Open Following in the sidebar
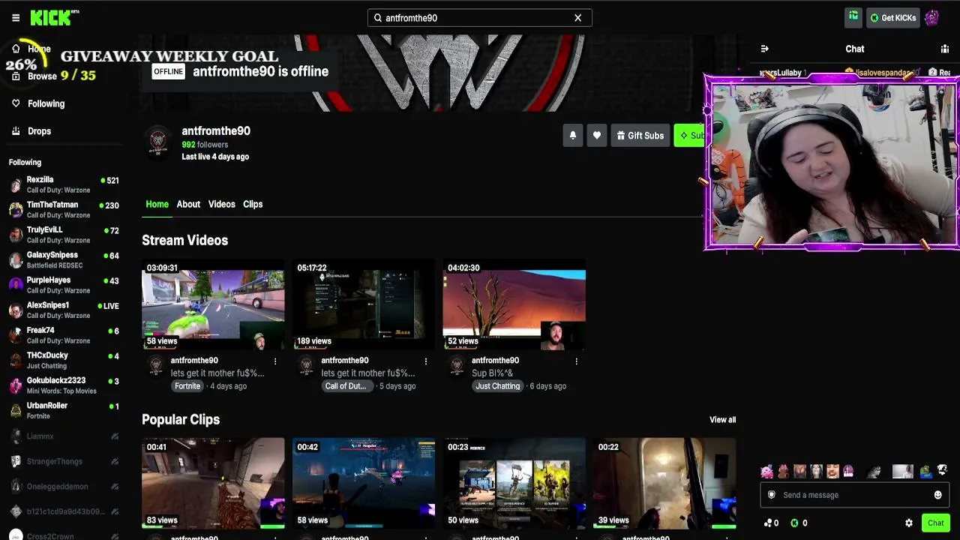 point(37,103)
